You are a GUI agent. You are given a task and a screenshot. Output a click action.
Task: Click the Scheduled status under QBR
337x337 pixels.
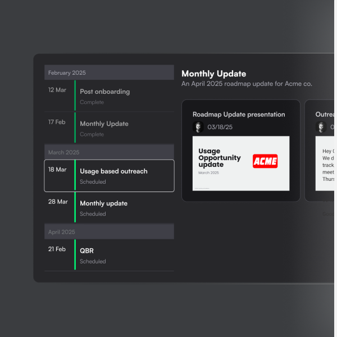point(93,261)
